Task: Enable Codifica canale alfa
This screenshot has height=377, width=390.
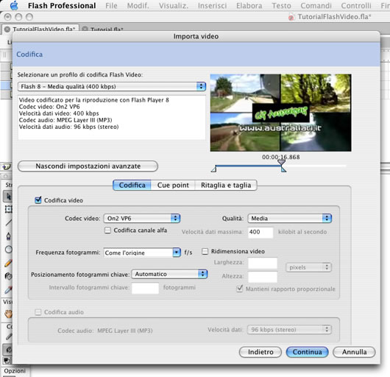Action: [107, 230]
